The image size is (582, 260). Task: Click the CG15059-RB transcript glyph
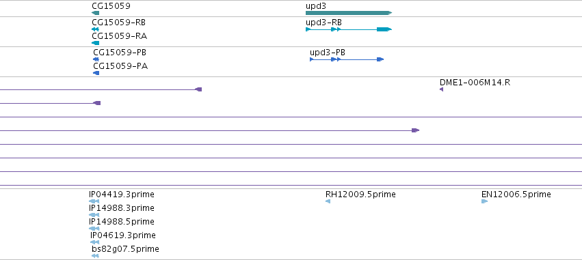pos(95,29)
